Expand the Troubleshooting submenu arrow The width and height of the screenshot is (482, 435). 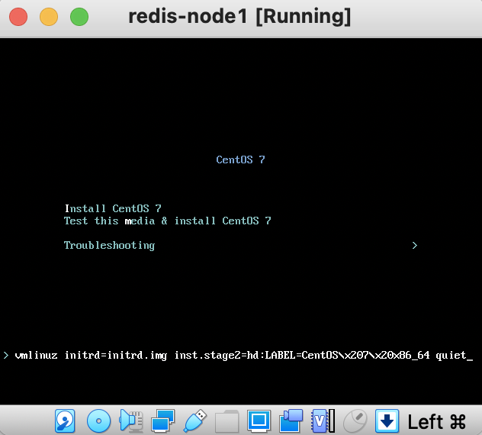pos(415,245)
